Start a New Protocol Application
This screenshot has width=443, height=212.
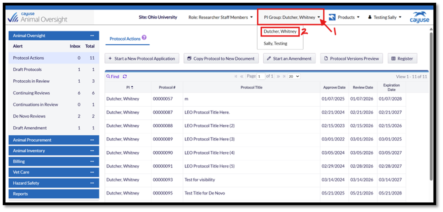(142, 59)
